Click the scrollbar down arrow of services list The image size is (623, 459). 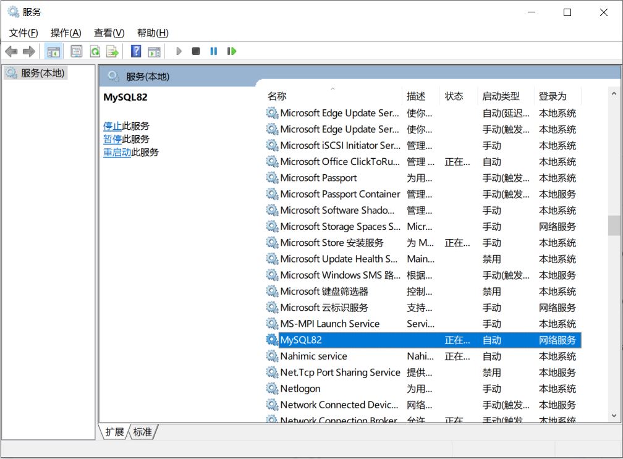(614, 416)
